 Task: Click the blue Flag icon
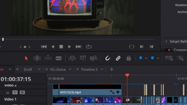141,58
